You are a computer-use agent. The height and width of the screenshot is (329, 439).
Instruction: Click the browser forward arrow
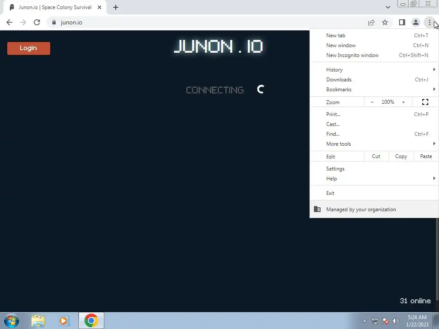23,22
